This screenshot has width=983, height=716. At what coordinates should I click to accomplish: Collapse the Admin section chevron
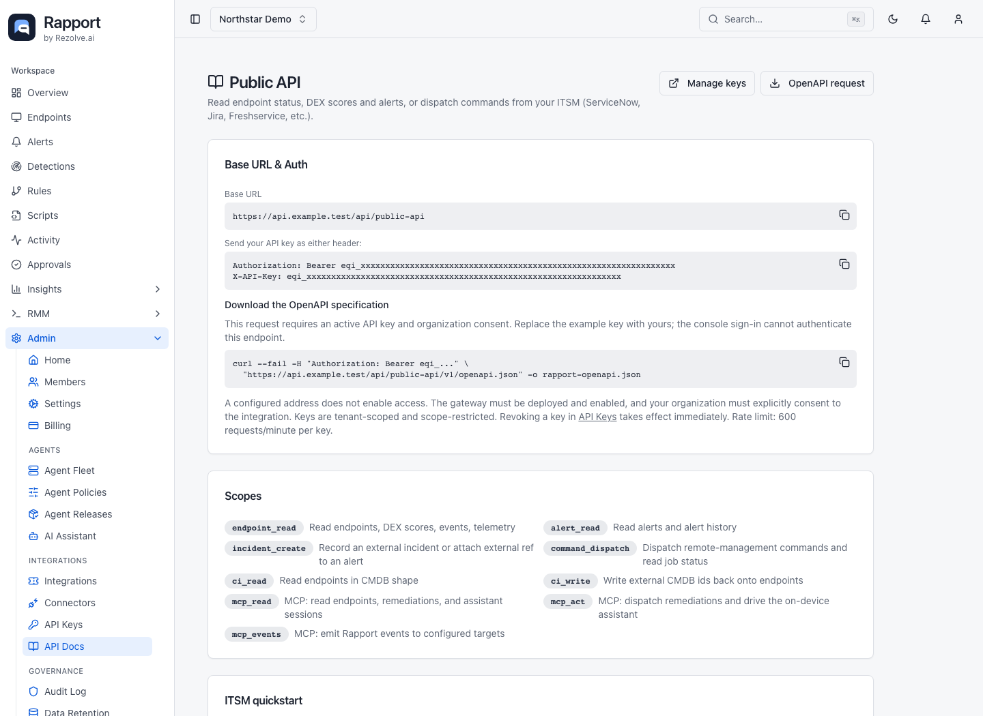[158, 338]
